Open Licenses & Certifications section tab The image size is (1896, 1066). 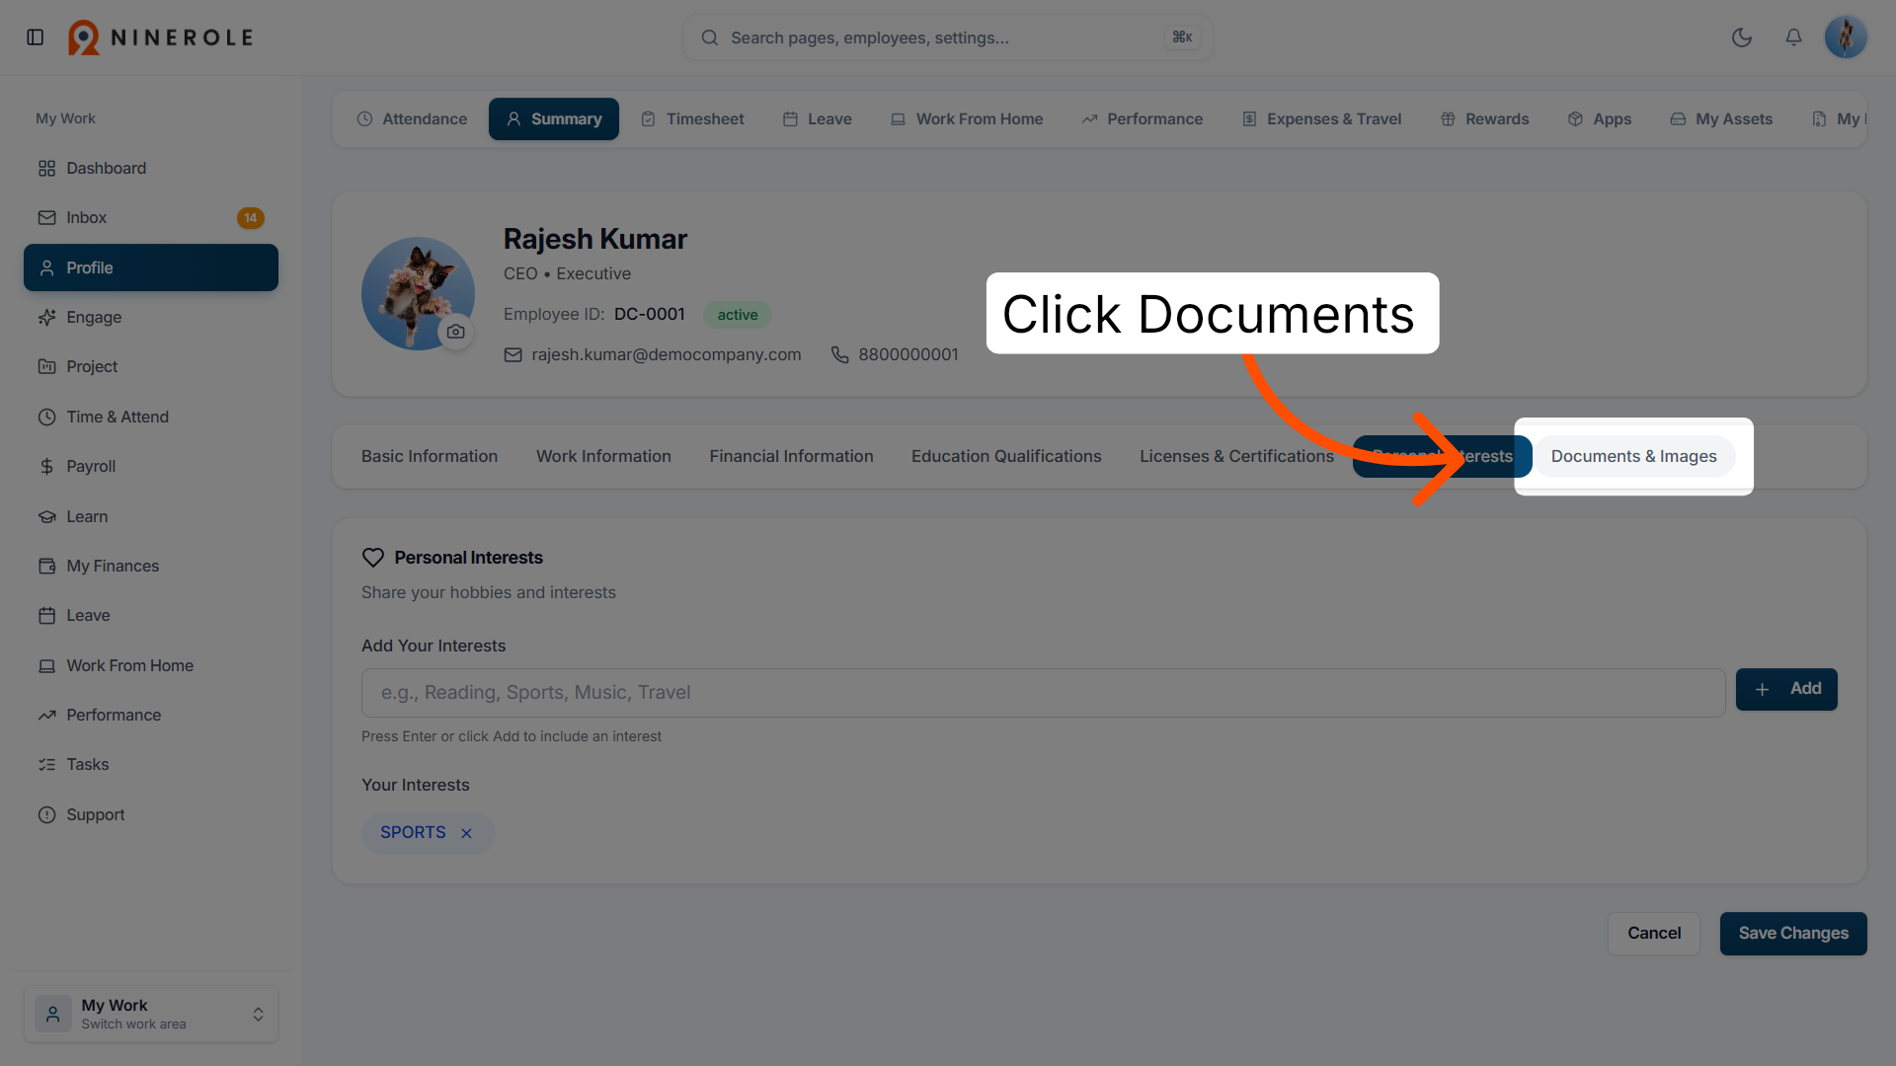pos(1236,456)
